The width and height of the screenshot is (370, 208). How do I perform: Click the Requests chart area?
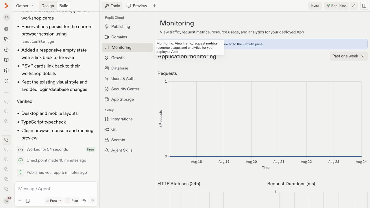[265, 119]
